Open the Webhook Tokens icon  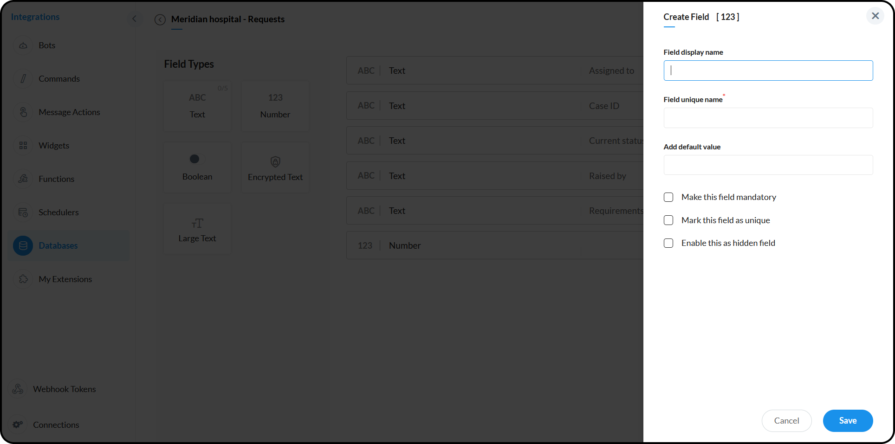coord(18,389)
